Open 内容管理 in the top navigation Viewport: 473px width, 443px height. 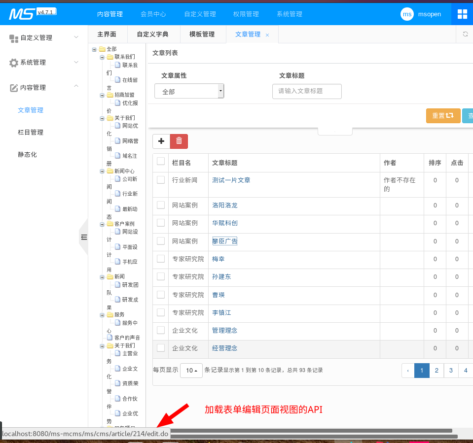point(110,14)
